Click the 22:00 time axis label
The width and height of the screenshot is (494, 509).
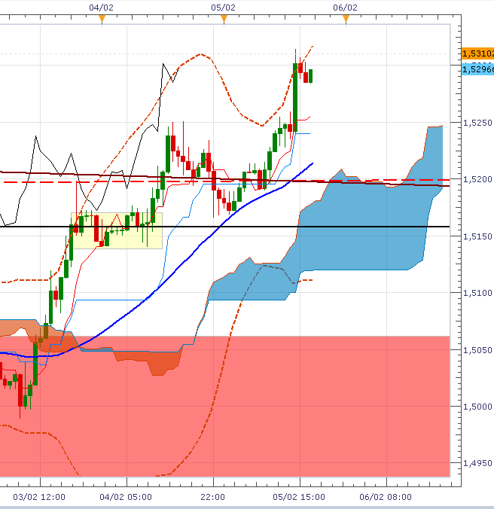(213, 497)
